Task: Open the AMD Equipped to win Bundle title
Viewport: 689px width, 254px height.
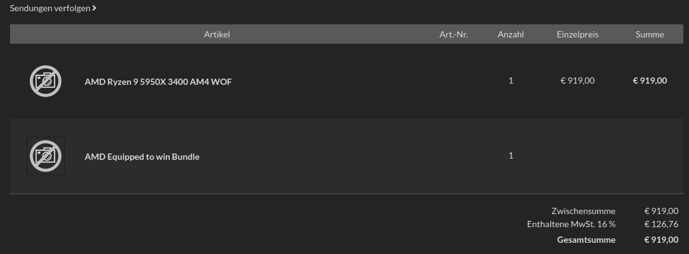Action: (142, 157)
